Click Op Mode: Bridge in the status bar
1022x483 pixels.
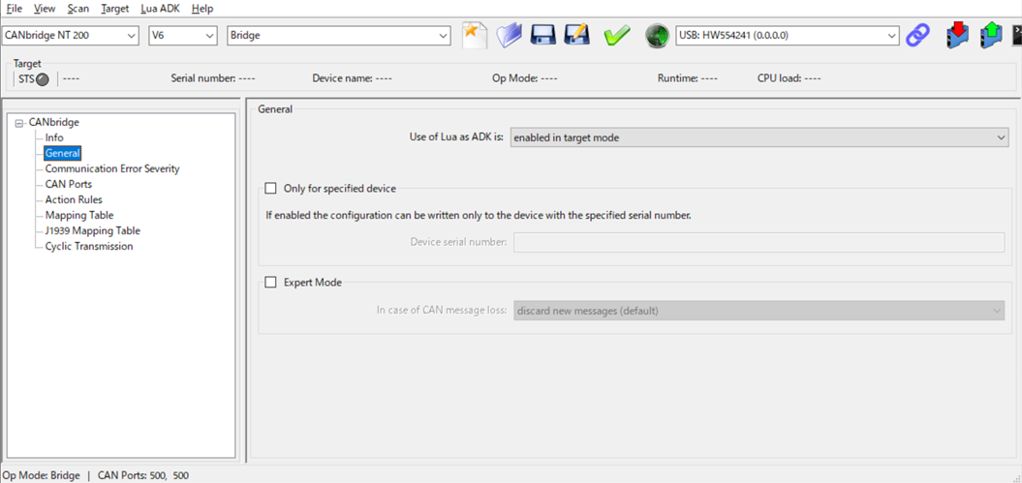pyautogui.click(x=42, y=475)
